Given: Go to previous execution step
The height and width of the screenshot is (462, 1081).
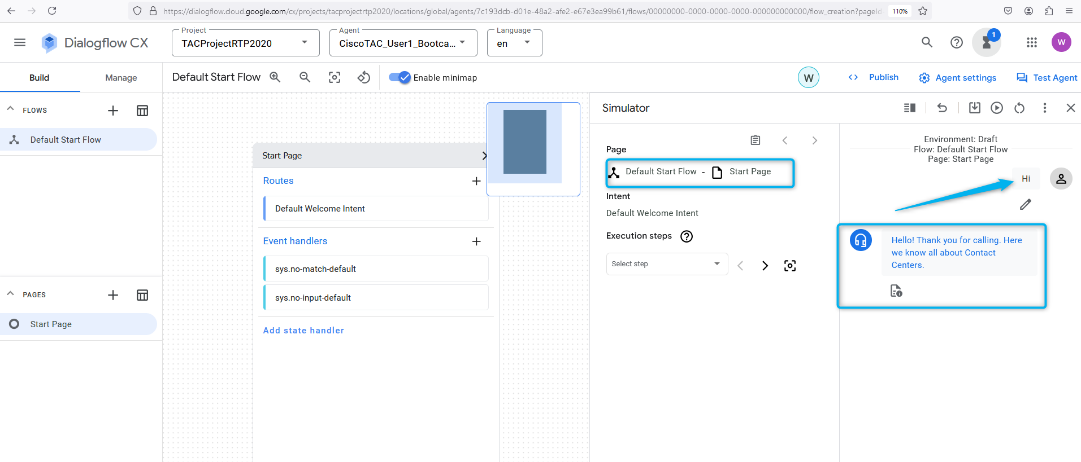Looking at the screenshot, I should pos(740,266).
